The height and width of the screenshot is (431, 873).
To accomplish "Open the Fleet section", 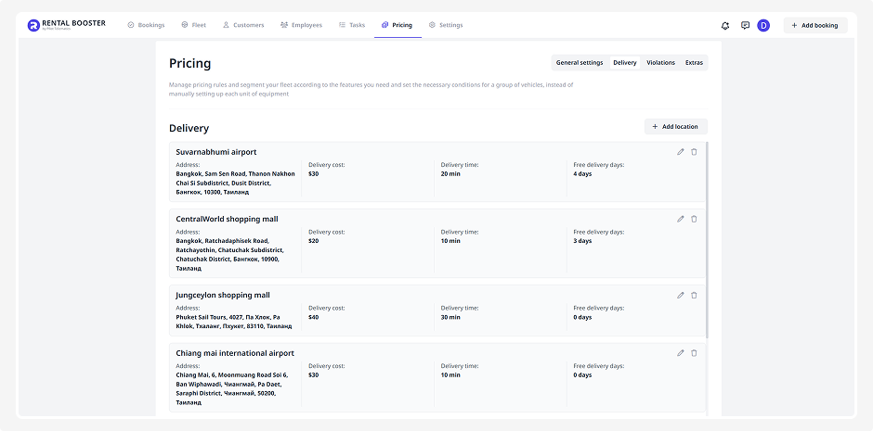I will coord(193,26).
